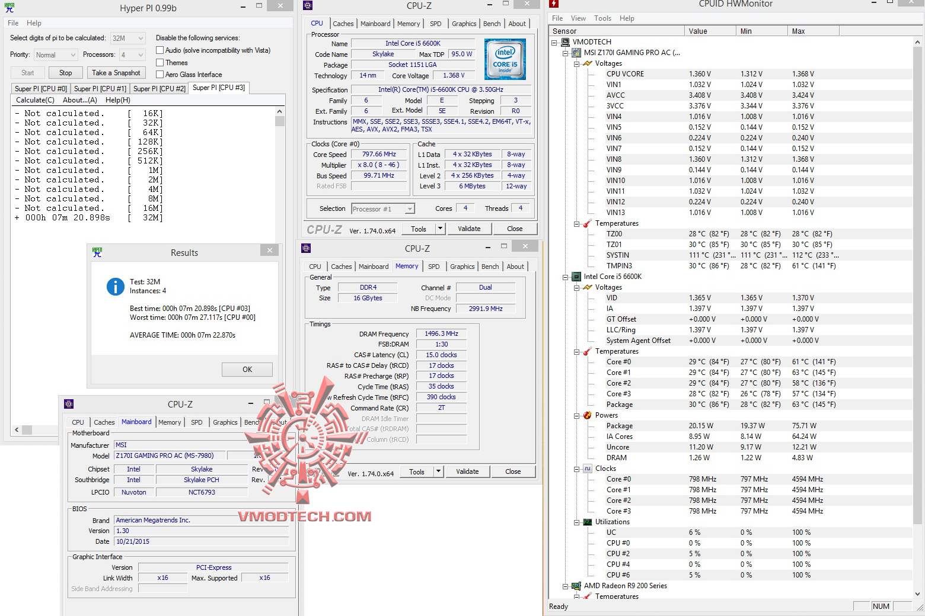The height and width of the screenshot is (616, 925).
Task: Open the Tools dropdown arrow in the CPU-Z window showing the Memory tab
Action: [438, 471]
